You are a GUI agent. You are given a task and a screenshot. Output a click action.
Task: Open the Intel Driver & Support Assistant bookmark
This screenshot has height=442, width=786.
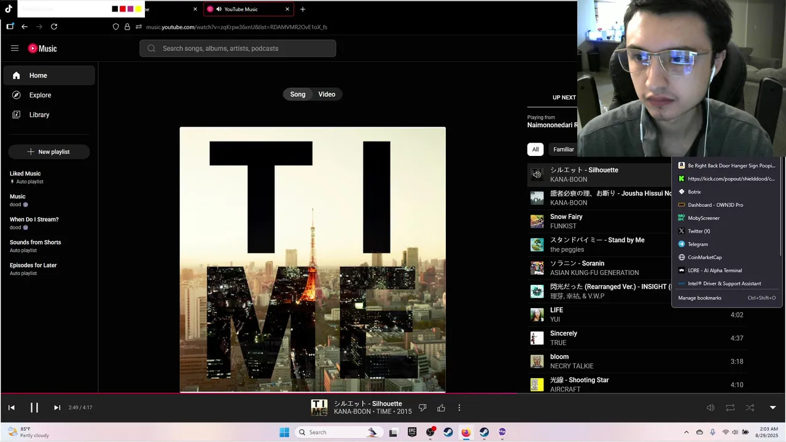point(726,284)
